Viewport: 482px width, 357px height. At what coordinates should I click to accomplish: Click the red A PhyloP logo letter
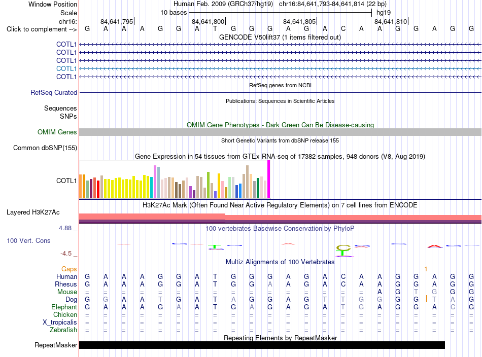point(435,246)
